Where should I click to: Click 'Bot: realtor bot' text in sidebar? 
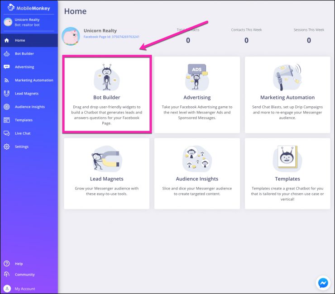pyautogui.click(x=27, y=25)
